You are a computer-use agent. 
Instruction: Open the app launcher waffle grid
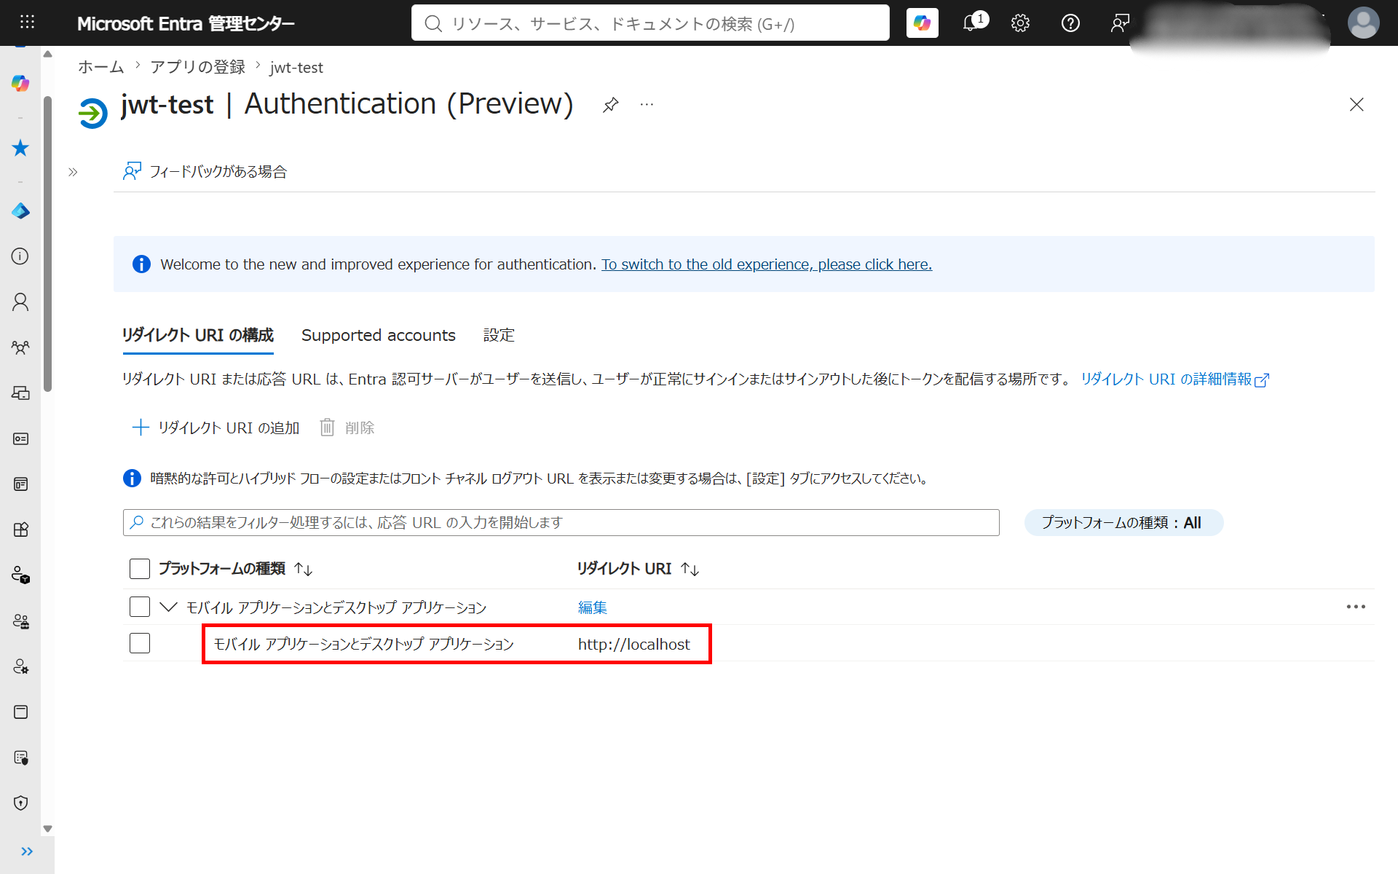[27, 23]
